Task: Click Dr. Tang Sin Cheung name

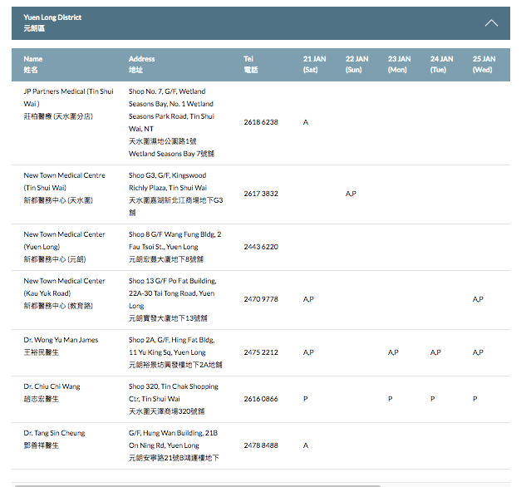Action: point(54,433)
